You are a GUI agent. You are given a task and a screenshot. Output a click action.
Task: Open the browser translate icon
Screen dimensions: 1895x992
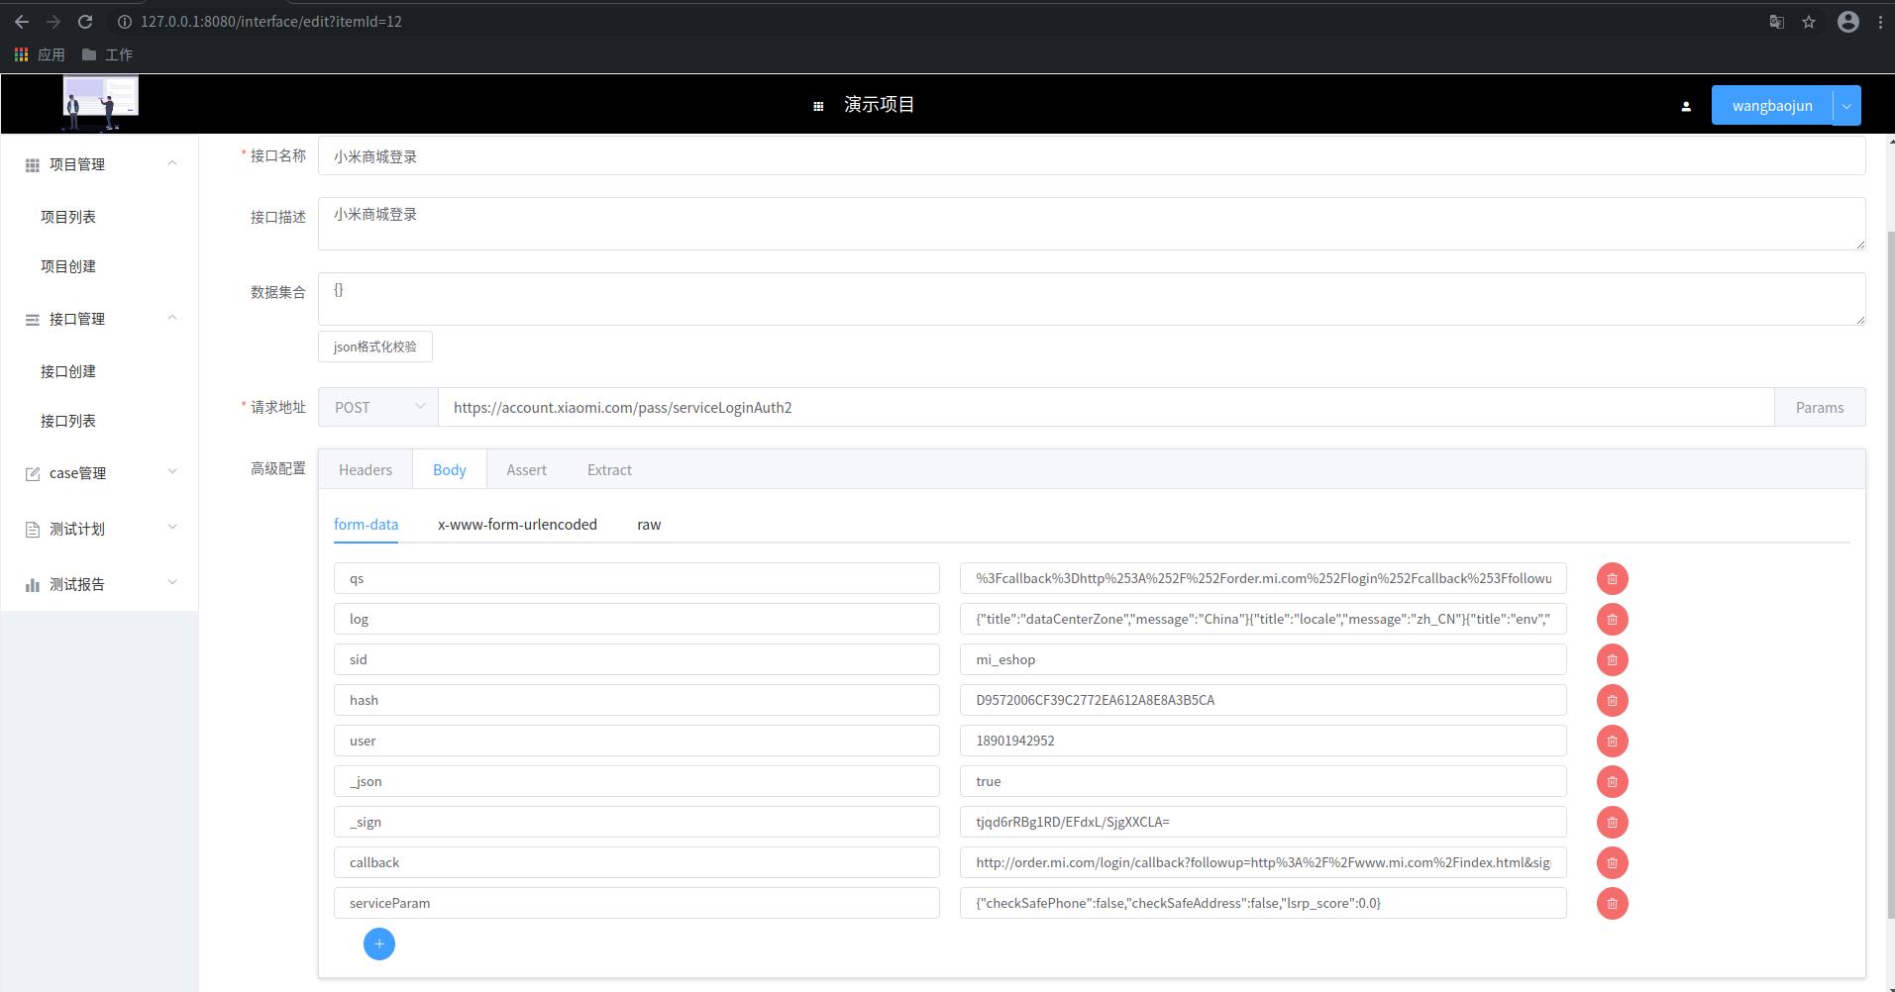[1777, 22]
